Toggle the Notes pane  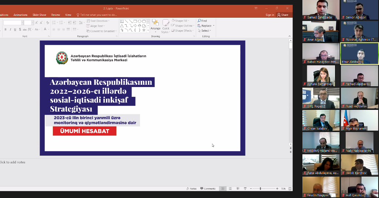click(191, 188)
